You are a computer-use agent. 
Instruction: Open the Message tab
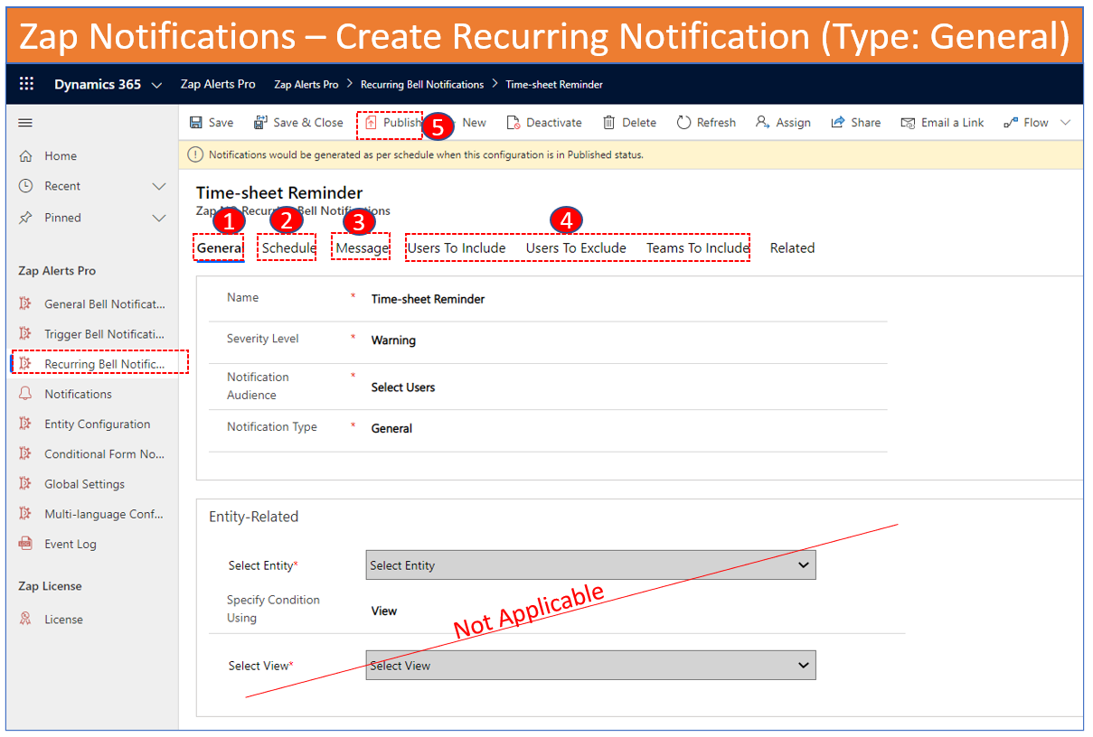tap(363, 248)
